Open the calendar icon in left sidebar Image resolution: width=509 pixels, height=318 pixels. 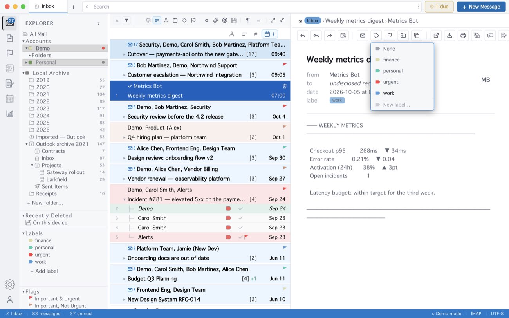[10, 99]
